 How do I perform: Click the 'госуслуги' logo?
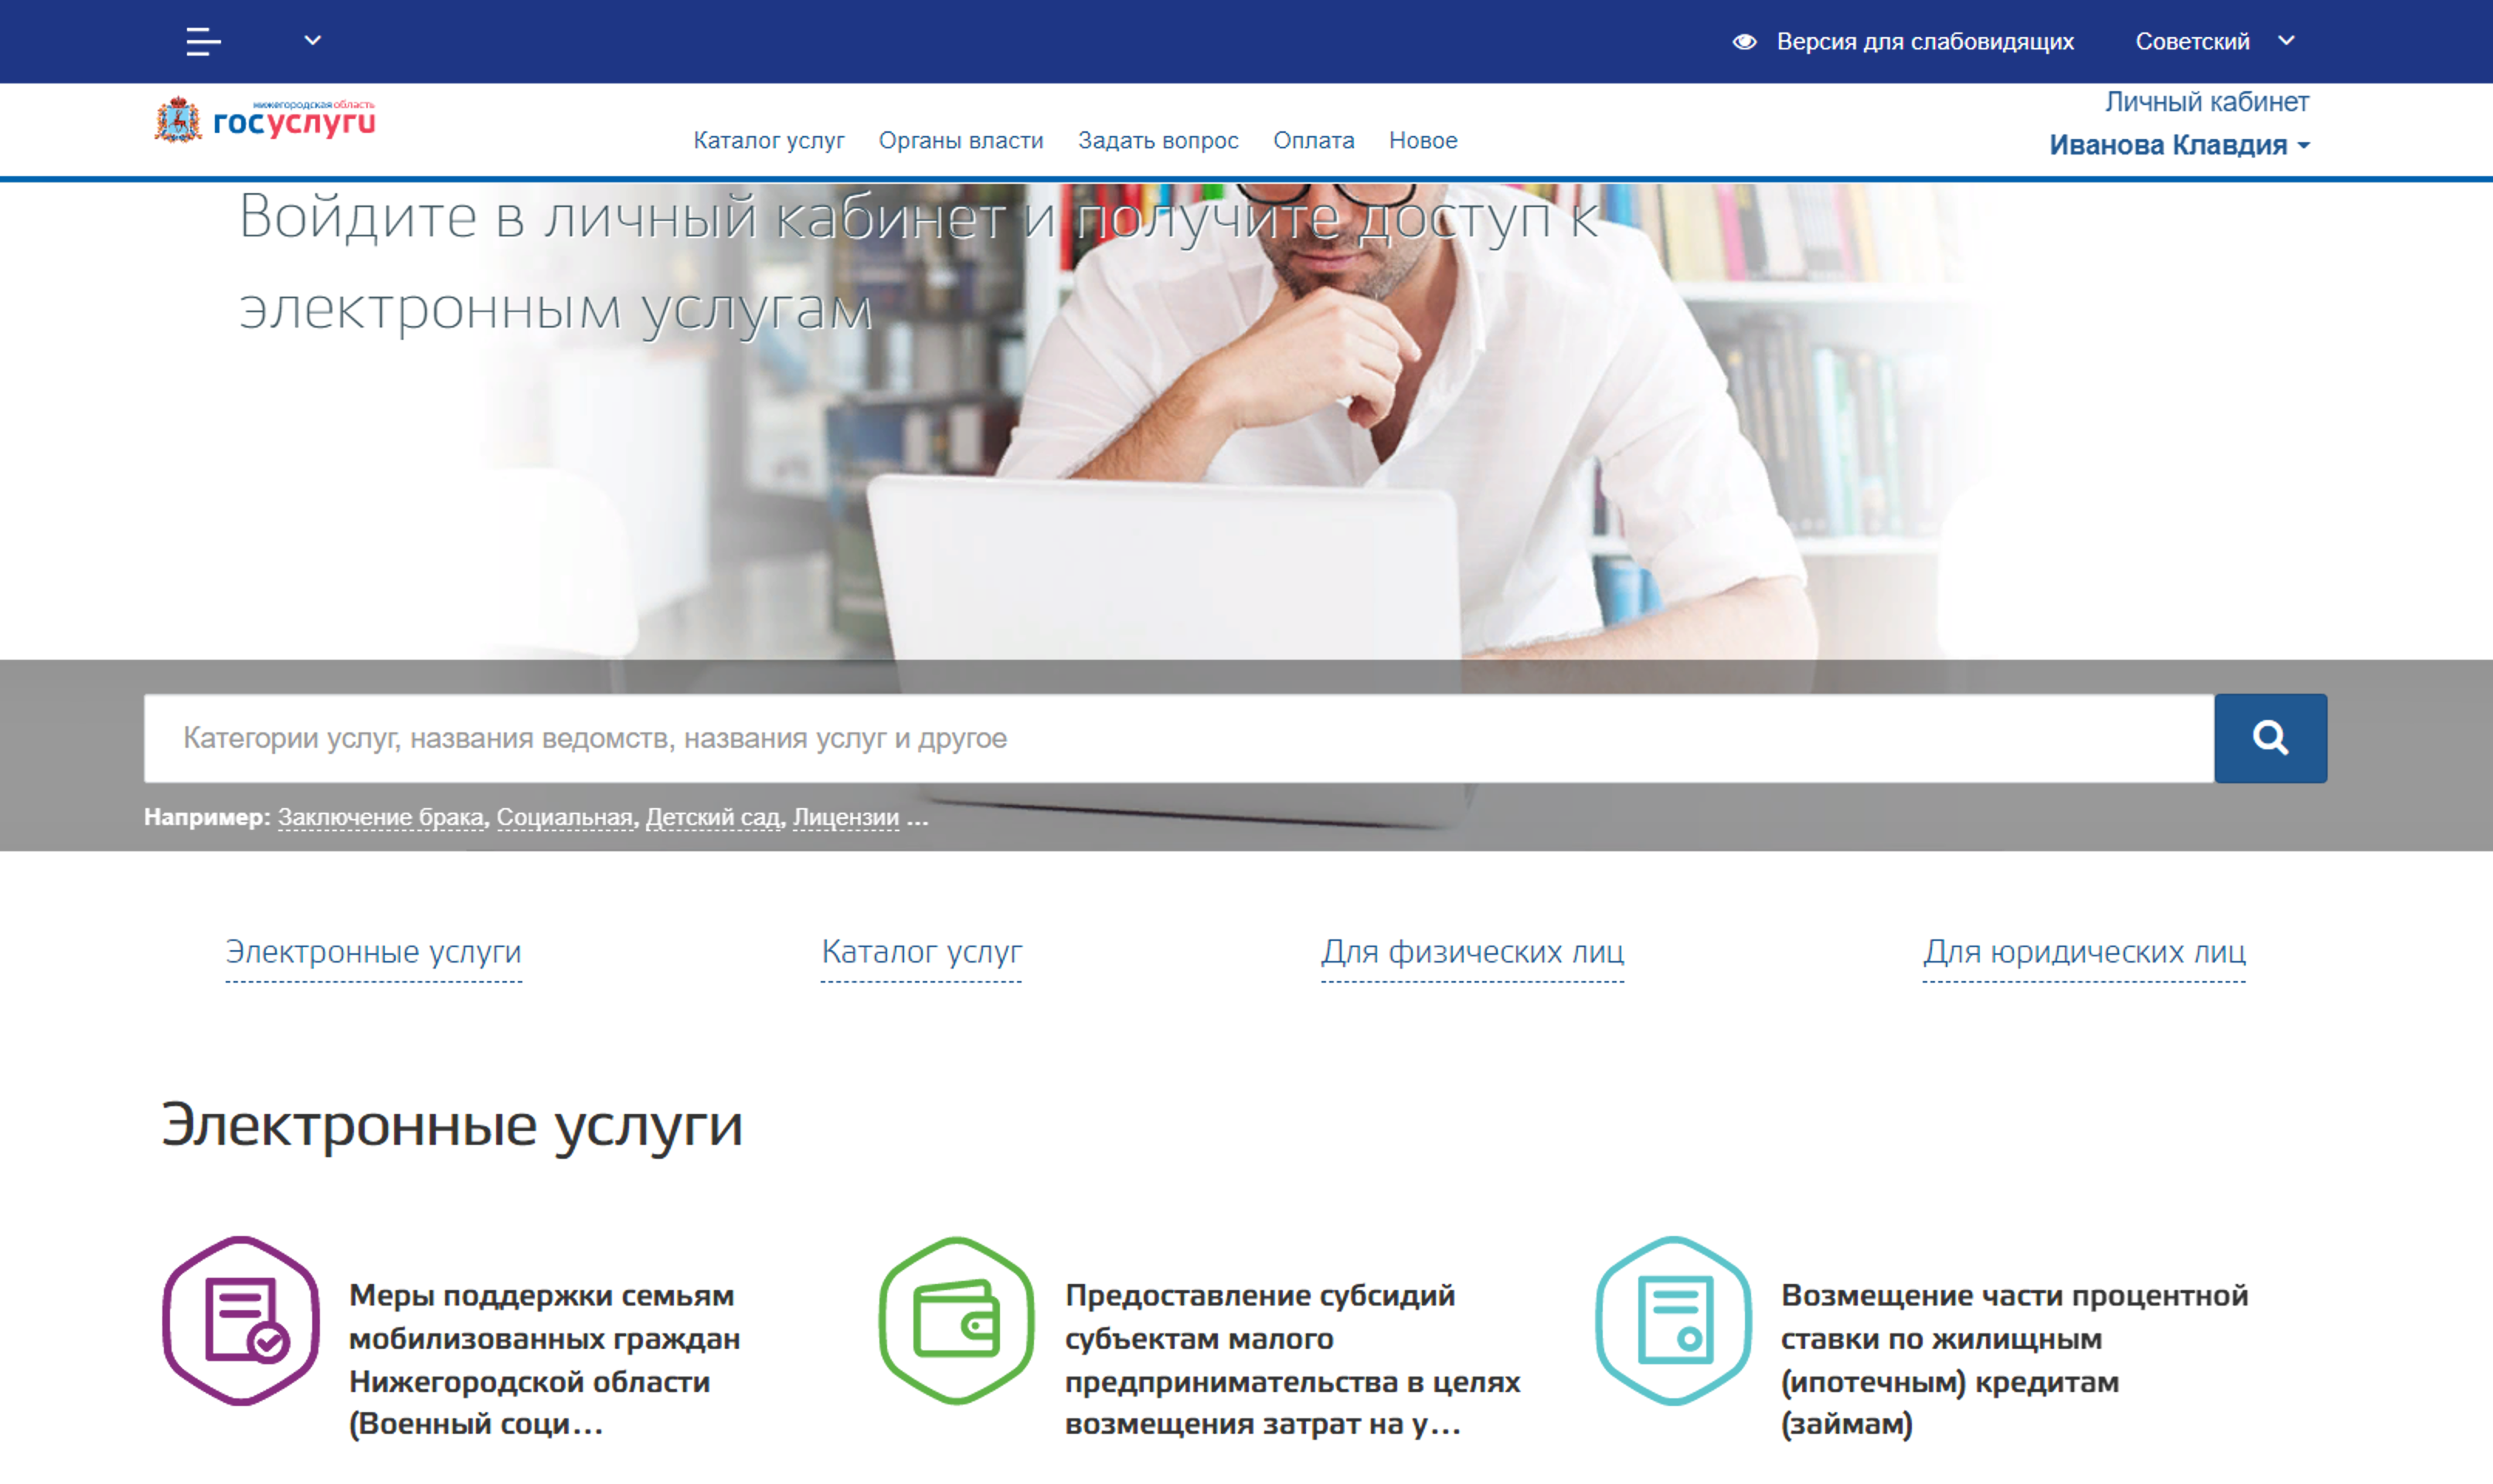(294, 120)
